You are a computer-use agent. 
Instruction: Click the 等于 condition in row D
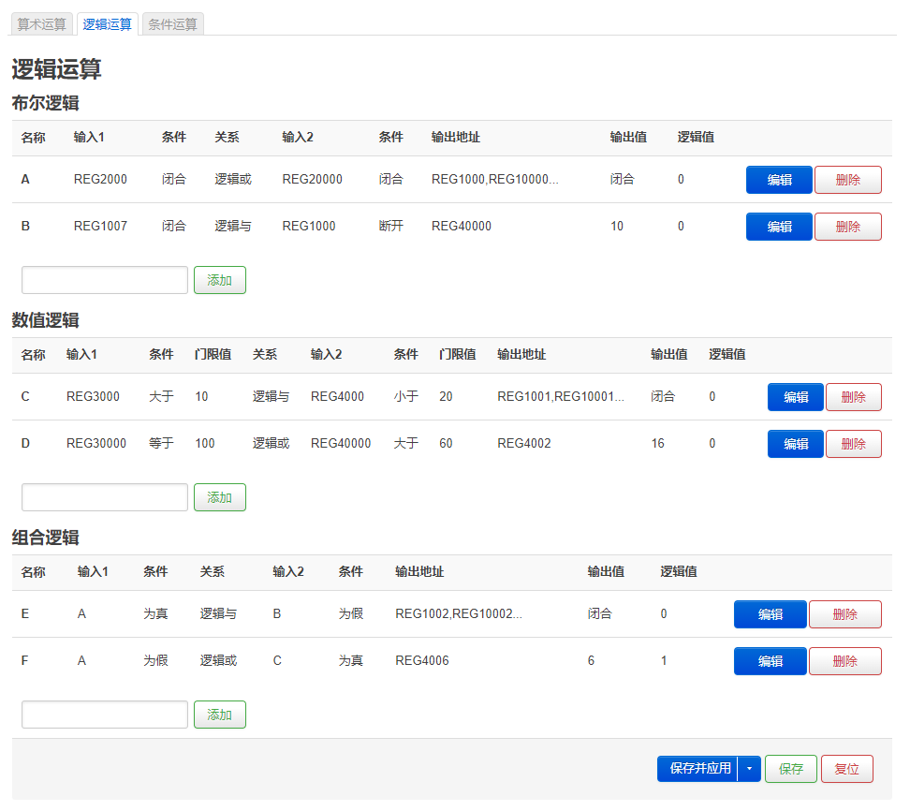(x=161, y=444)
